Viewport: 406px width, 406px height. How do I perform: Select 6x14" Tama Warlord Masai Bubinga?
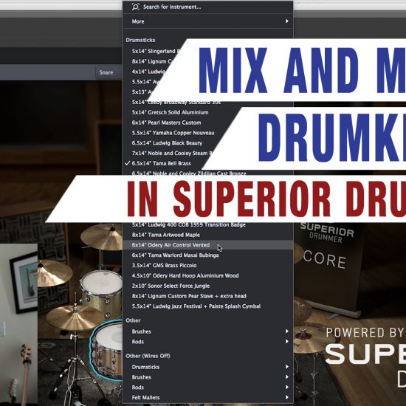[175, 255]
